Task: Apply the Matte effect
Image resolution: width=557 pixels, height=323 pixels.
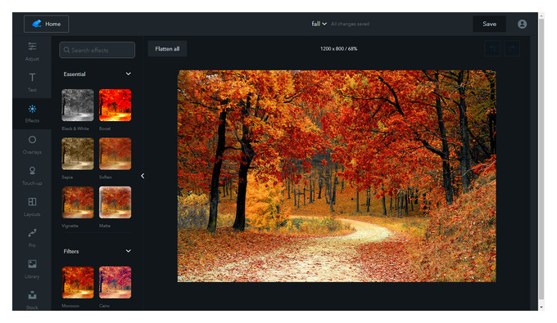Action: [115, 203]
